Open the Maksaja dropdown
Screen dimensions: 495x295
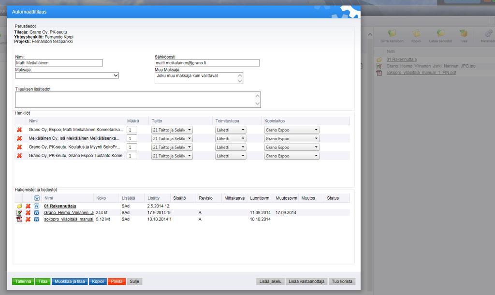click(67, 75)
